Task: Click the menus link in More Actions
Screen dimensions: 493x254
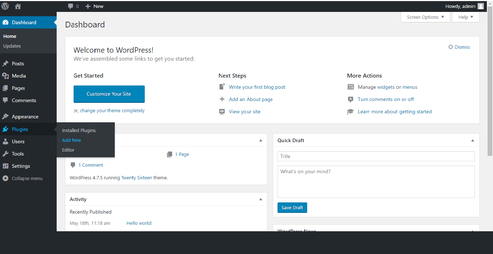Action: tap(410, 87)
